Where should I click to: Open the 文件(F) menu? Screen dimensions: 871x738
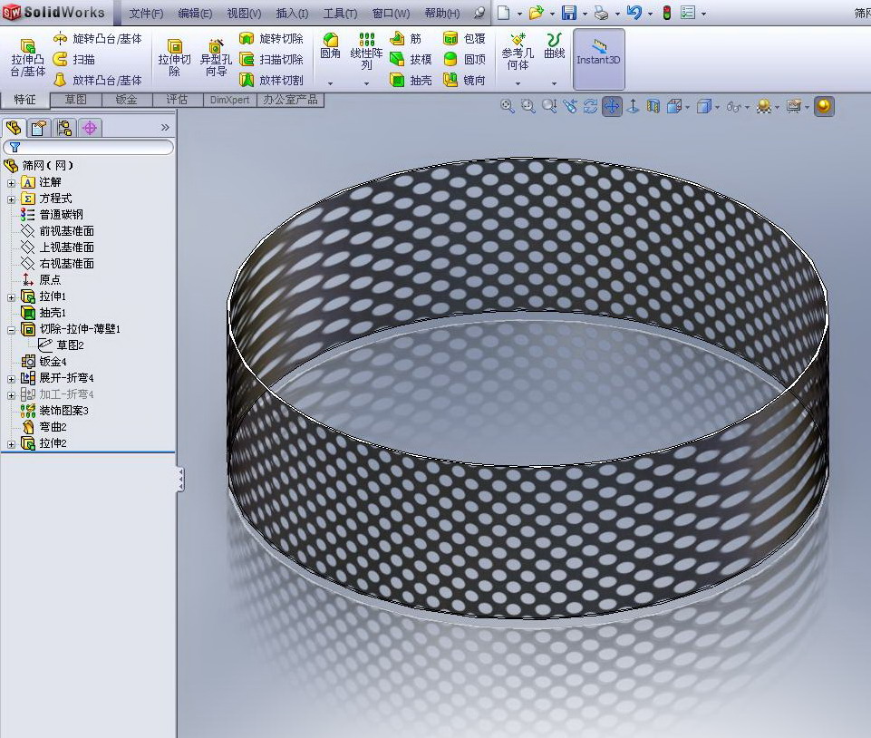pos(146,14)
